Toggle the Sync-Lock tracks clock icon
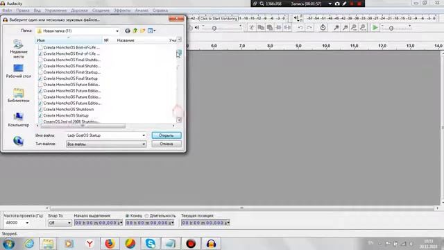444x250 pixels. pyautogui.click(x=323, y=28)
